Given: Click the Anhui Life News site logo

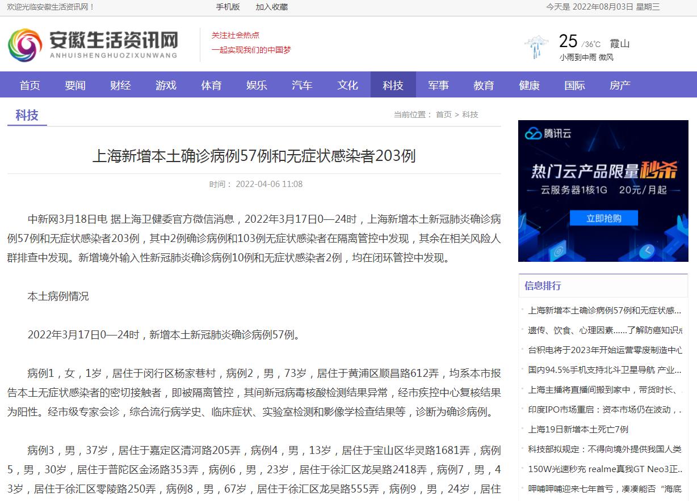Looking at the screenshot, I should pos(93,45).
